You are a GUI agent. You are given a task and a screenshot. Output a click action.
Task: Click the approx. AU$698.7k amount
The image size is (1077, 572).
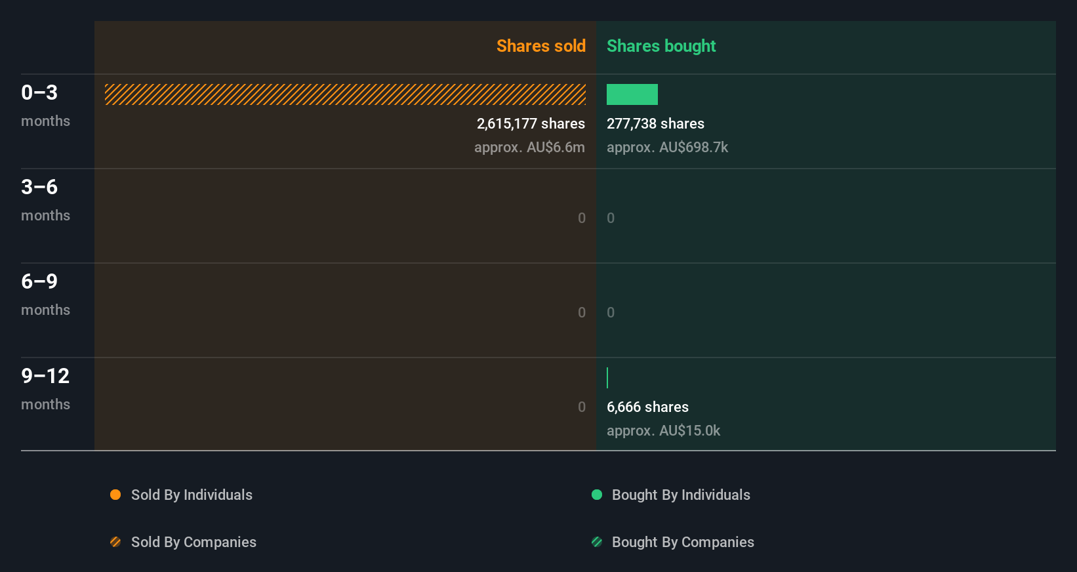click(667, 148)
